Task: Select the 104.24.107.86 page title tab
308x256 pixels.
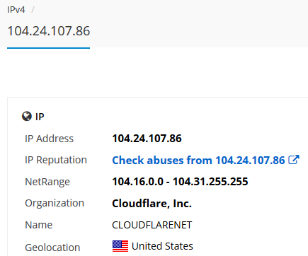Action: [49, 31]
